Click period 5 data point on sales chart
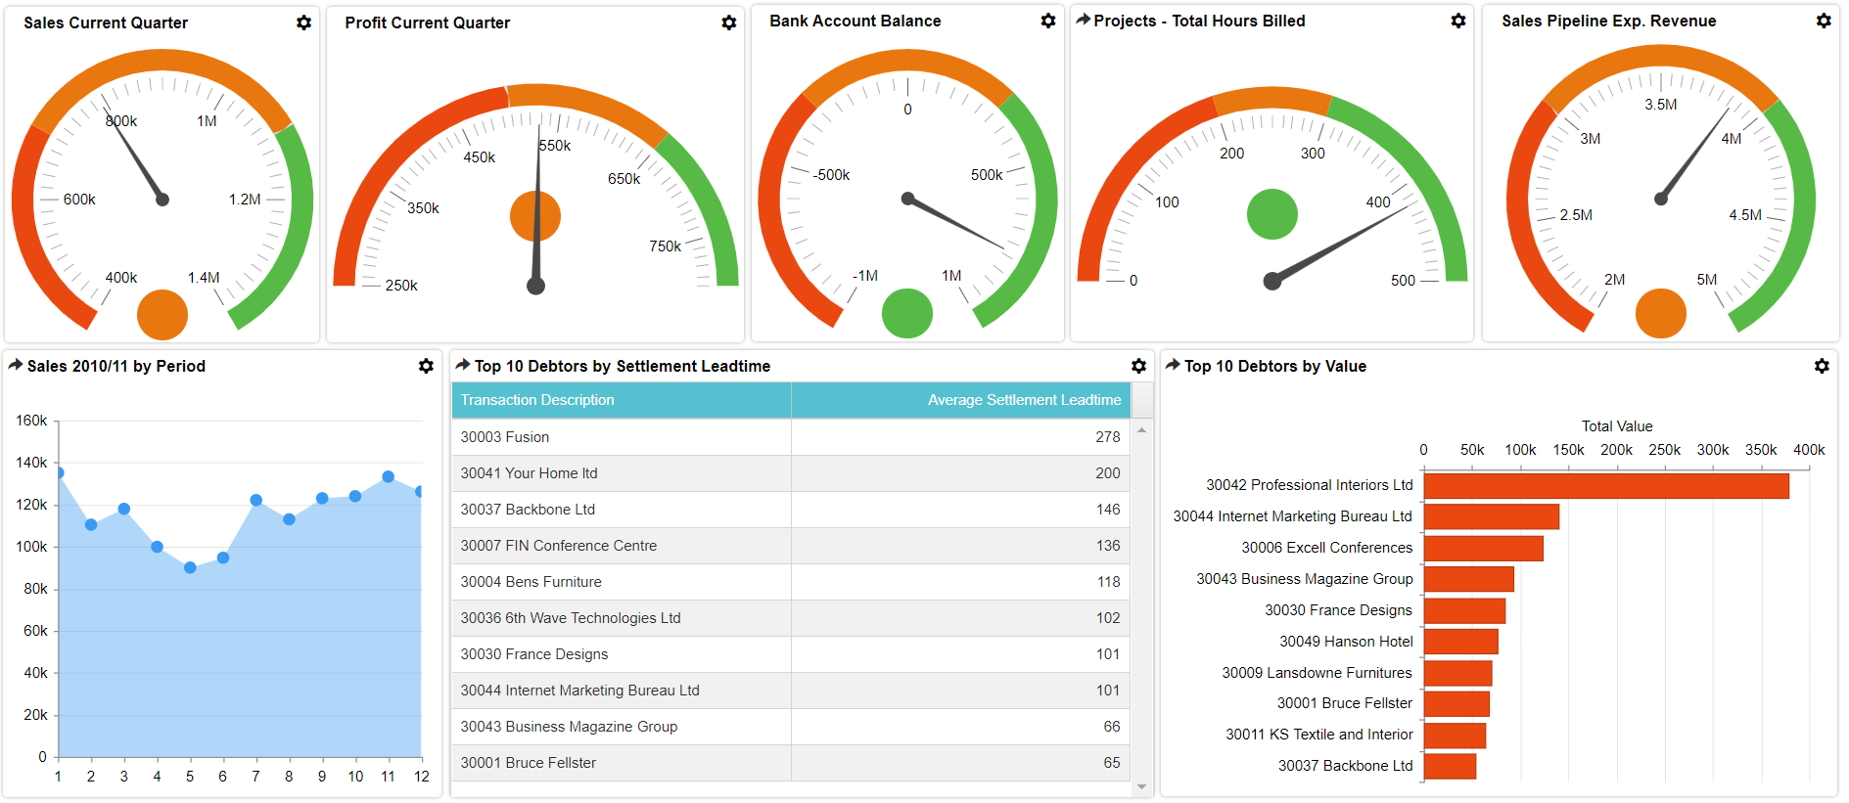The height and width of the screenshot is (803, 1849). [x=190, y=567]
